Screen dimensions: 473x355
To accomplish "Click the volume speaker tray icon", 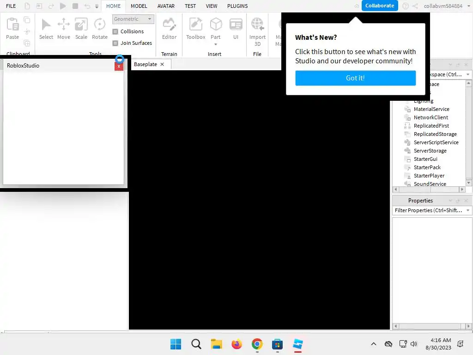I will pyautogui.click(x=413, y=344).
